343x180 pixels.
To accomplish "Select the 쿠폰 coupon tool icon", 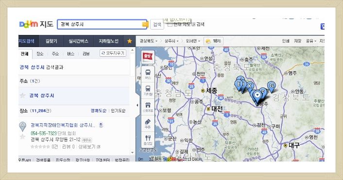I will point(148,123).
